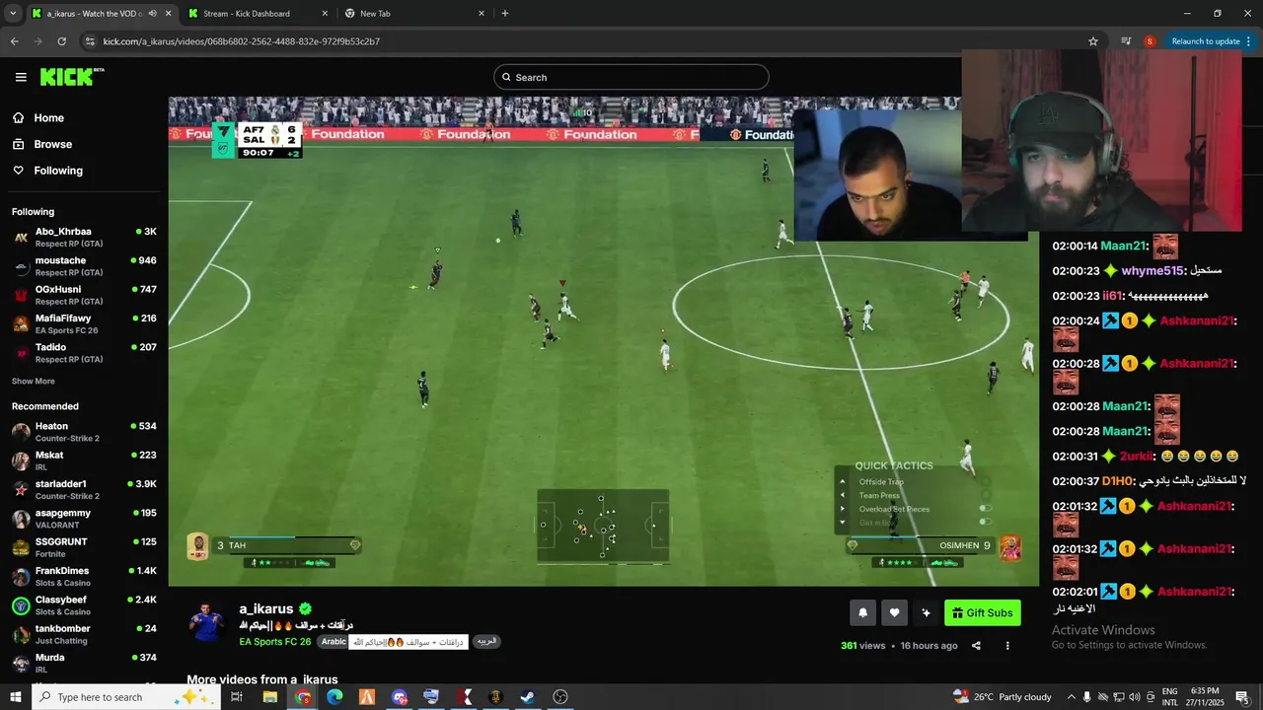This screenshot has height=710, width=1263.
Task: Open Task View on taskbar
Action: click(237, 697)
